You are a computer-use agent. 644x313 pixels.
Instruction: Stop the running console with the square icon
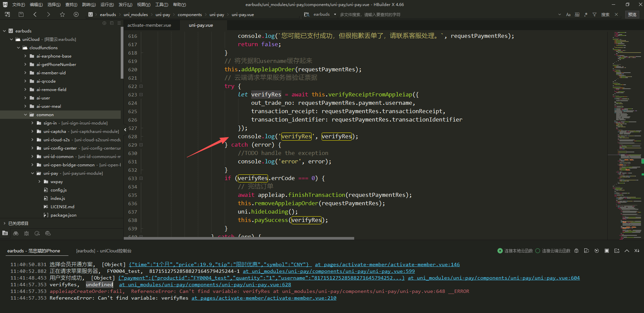click(606, 251)
